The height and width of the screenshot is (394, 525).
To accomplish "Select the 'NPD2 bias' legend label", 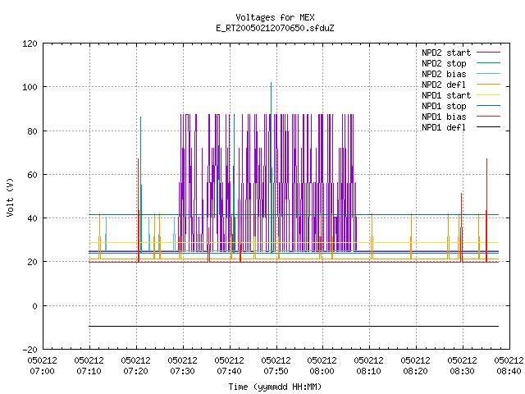I will tap(444, 74).
